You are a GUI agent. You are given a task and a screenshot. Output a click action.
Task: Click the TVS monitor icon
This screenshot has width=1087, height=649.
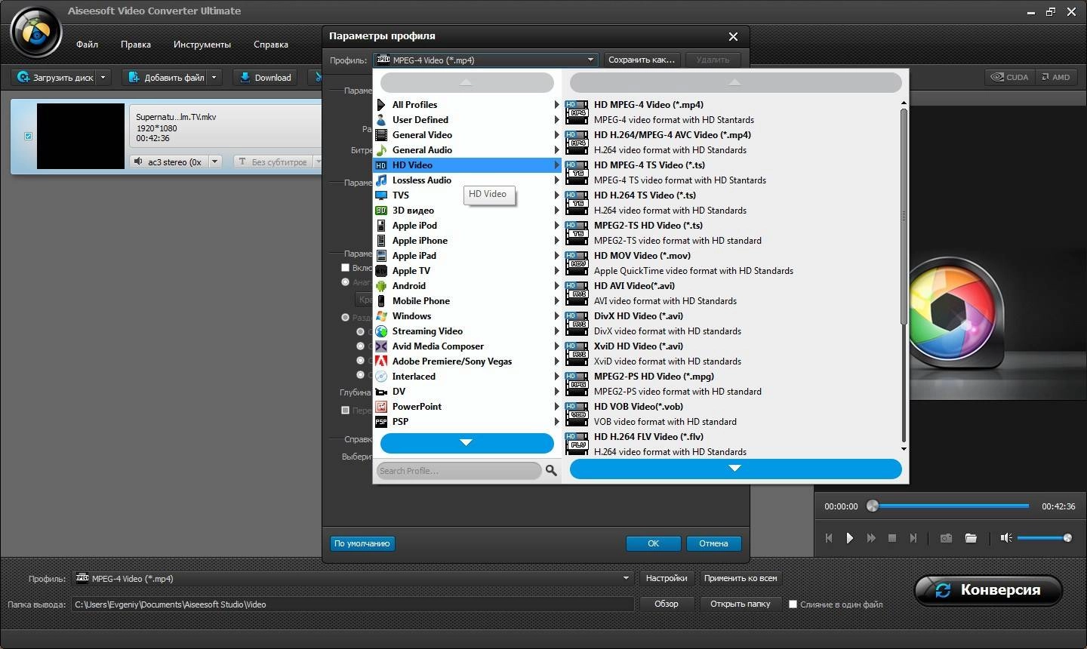click(381, 195)
